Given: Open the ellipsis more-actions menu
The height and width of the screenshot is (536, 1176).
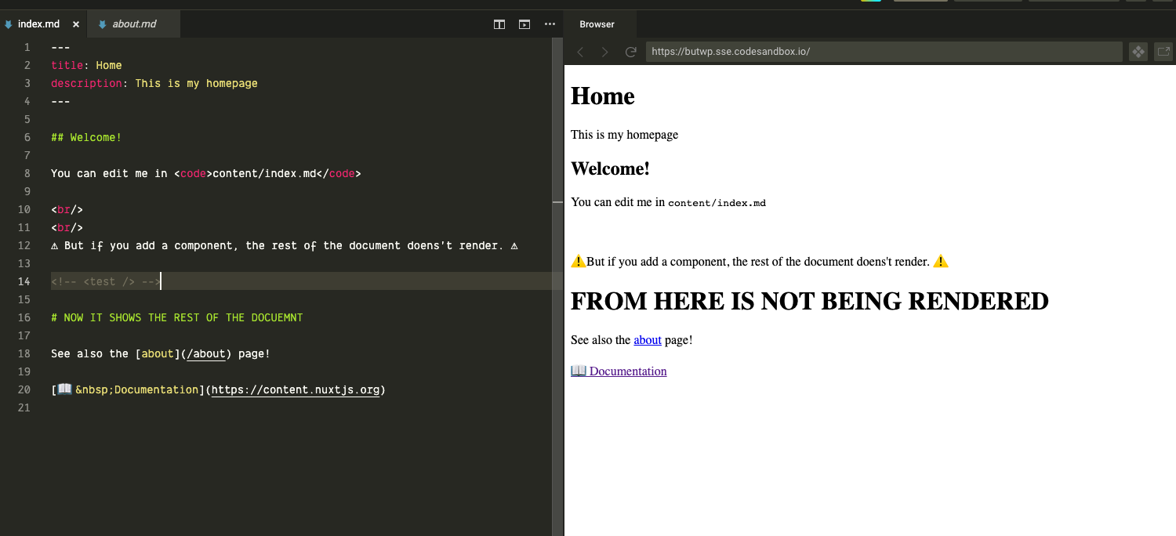Looking at the screenshot, I should click(550, 24).
